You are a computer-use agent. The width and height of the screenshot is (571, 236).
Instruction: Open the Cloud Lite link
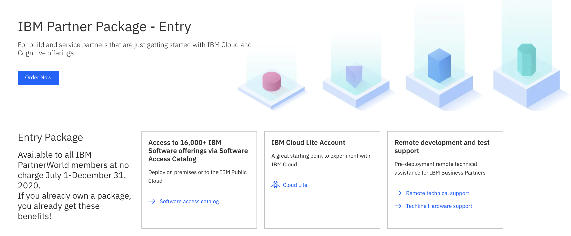pyautogui.click(x=295, y=185)
